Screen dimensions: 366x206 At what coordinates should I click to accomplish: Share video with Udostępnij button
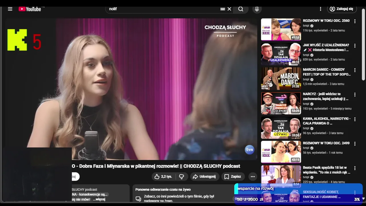coord(204,177)
